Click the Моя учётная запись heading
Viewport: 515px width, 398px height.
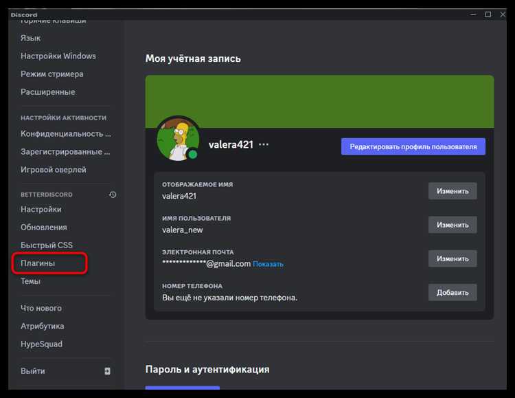[193, 58]
